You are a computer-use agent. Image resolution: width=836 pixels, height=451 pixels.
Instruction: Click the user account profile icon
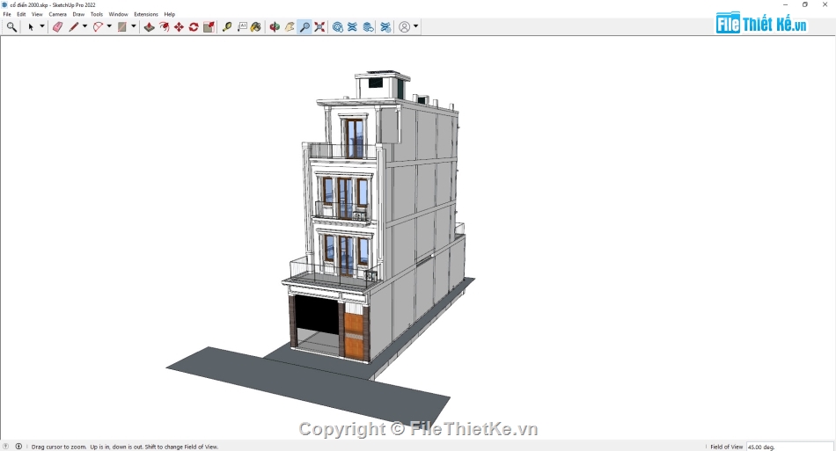[x=405, y=26]
